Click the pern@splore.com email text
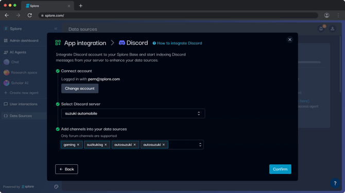The width and height of the screenshot is (345, 193). pyautogui.click(x=104, y=79)
